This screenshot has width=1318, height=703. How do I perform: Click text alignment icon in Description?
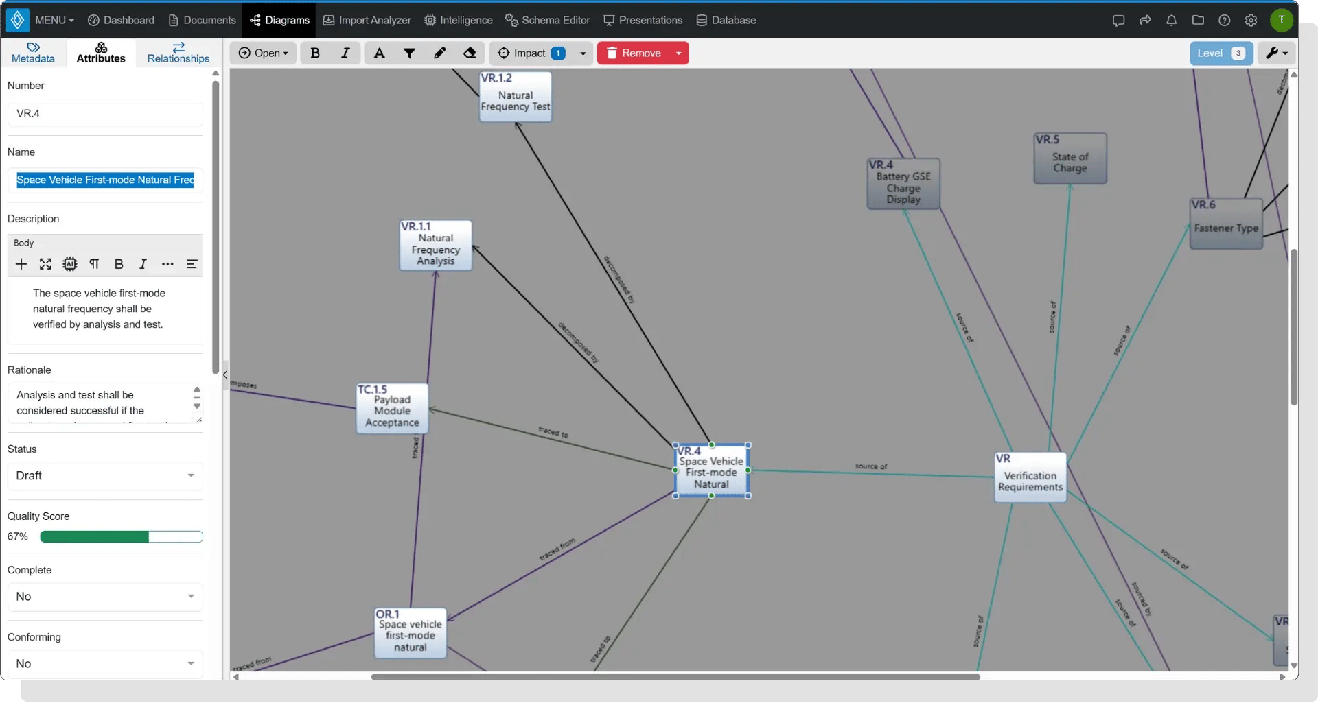192,264
